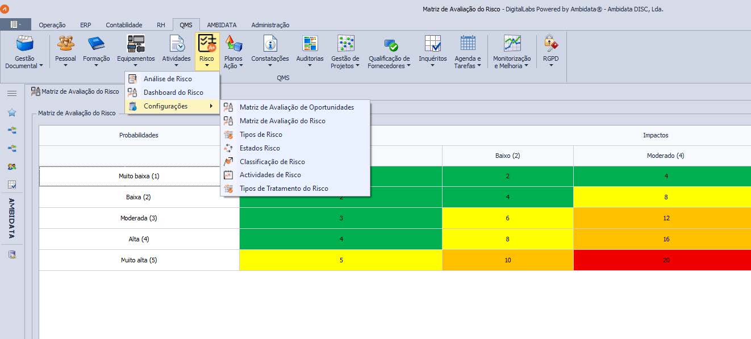
Task: Click Monitorização e Melhoria chart icon
Action: click(x=512, y=43)
